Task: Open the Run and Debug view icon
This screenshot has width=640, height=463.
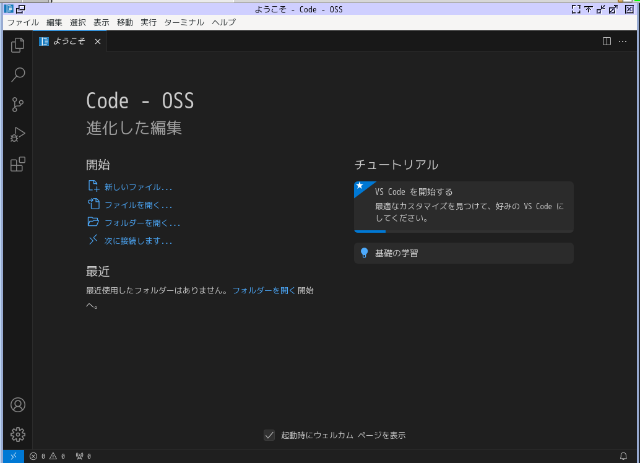Action: tap(17, 134)
